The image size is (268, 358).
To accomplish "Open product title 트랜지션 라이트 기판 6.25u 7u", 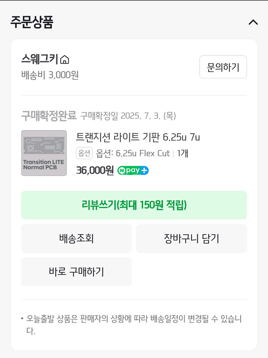I will pos(138,137).
